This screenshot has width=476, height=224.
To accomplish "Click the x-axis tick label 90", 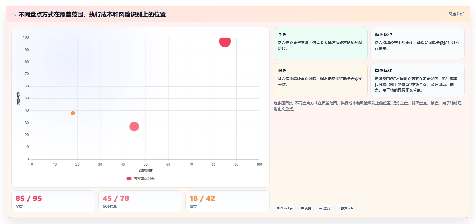I will click(236, 165).
